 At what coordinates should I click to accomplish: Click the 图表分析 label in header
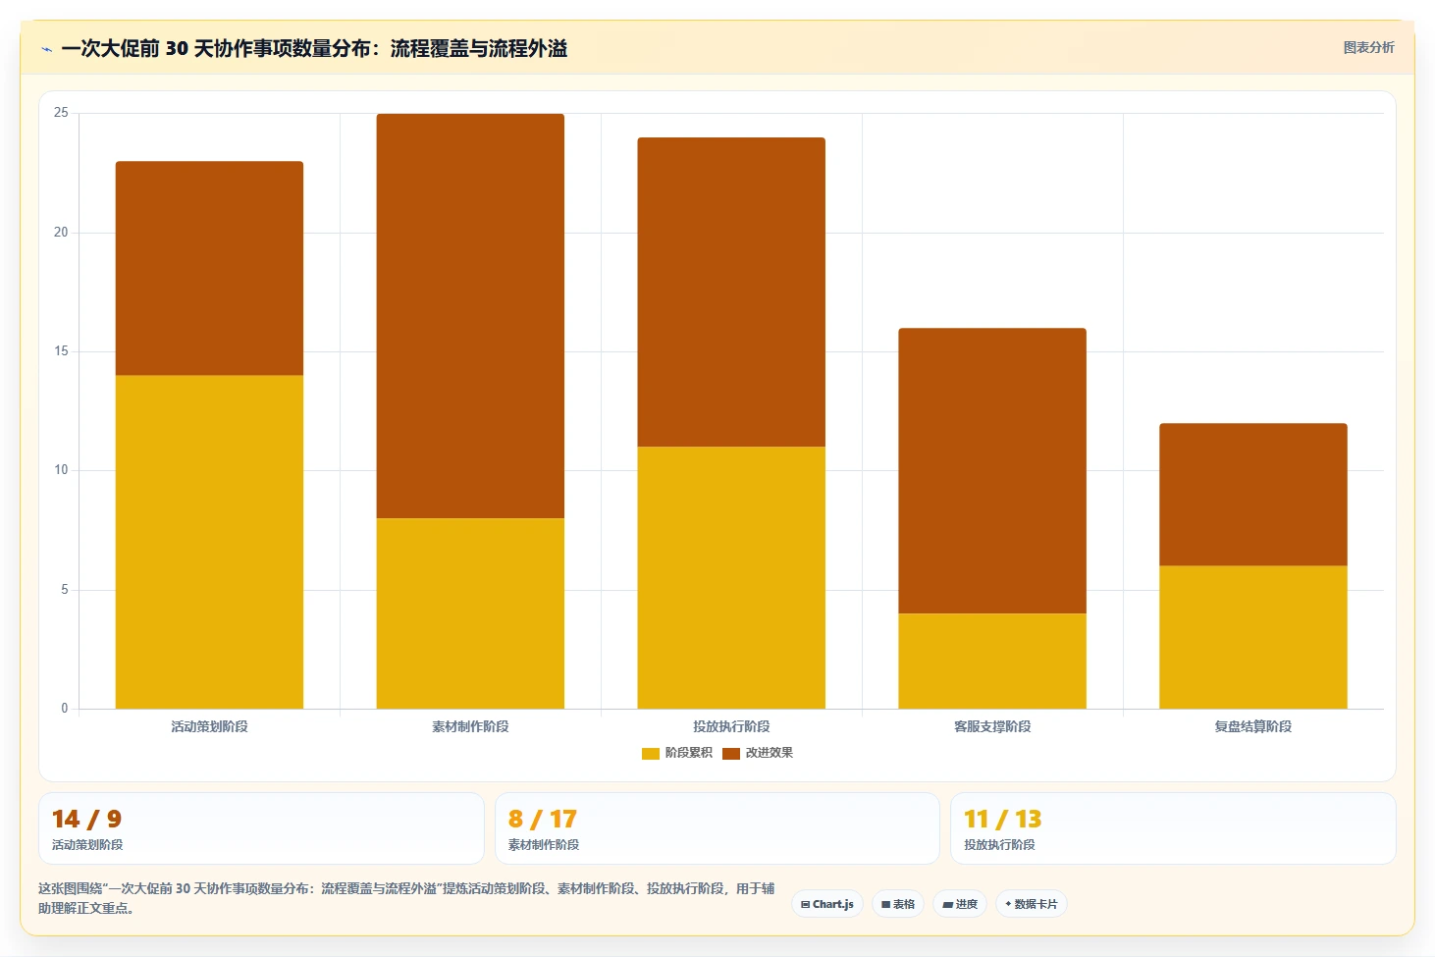(1368, 47)
